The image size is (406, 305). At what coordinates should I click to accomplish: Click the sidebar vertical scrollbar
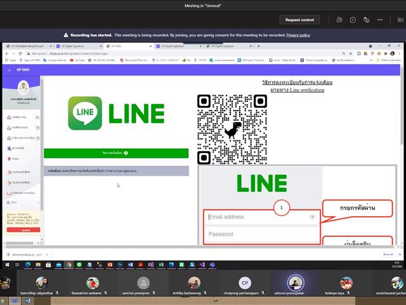click(42, 146)
